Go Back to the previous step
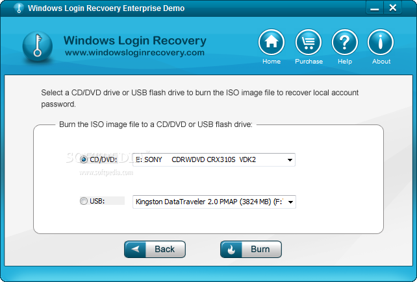 155,249
